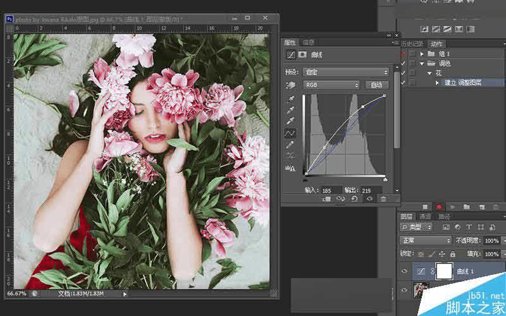Select the 建立 调整图层 action step
This screenshot has height=316, width=506.
click(464, 82)
